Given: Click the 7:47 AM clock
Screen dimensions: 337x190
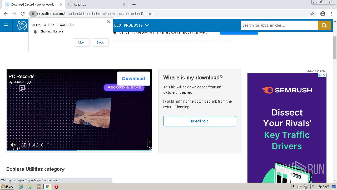Looking at the screenshot, I should point(324,187).
